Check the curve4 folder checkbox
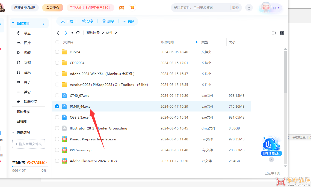The height and width of the screenshot is (187, 311). [x=57, y=52]
